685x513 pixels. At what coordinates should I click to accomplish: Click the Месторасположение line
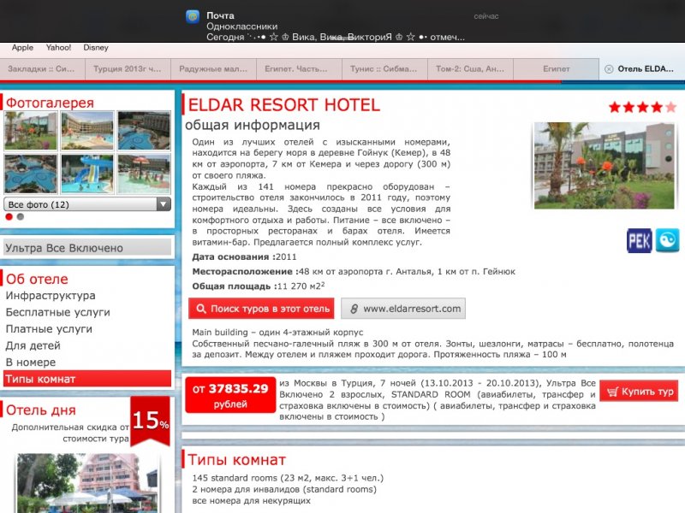pos(354,271)
